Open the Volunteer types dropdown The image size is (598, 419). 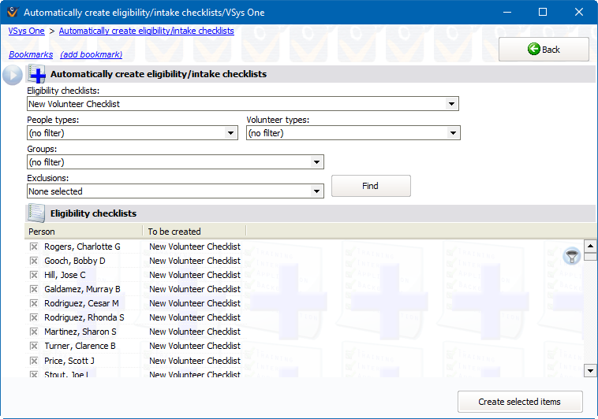click(x=453, y=133)
